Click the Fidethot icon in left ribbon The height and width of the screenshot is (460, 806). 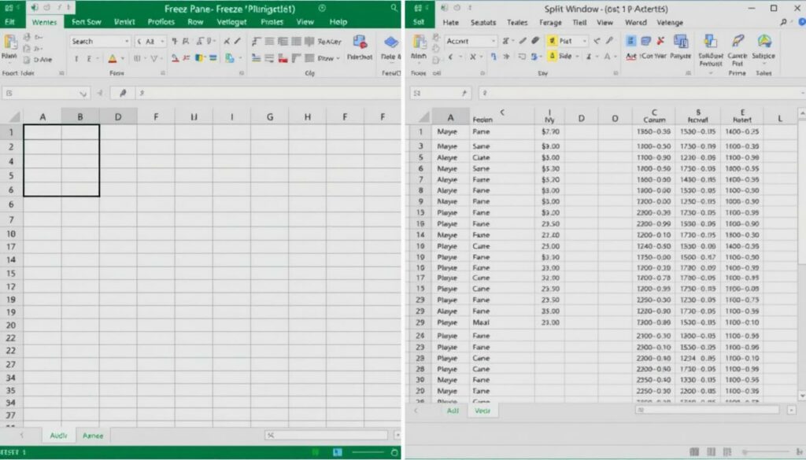360,42
